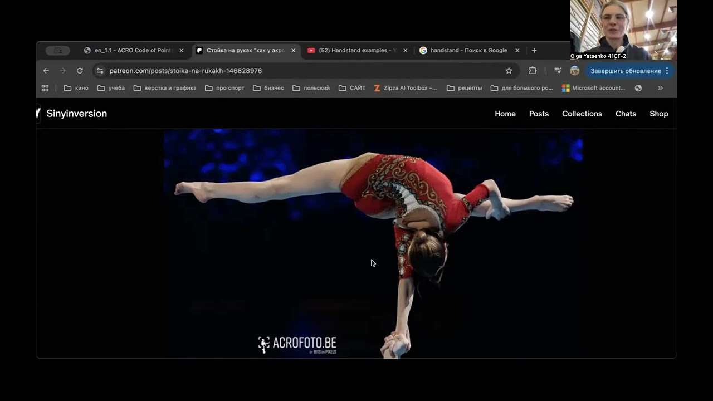Open the media controls icon
713x401 pixels.
[558, 71]
